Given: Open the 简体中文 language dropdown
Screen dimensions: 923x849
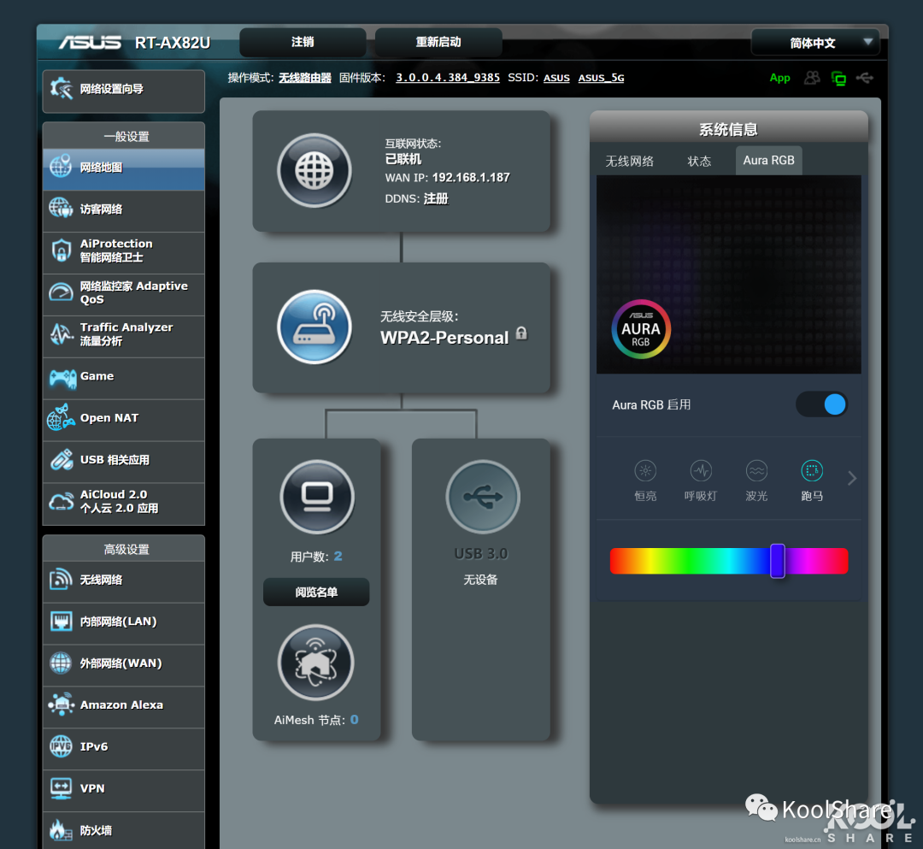Looking at the screenshot, I should tap(815, 43).
